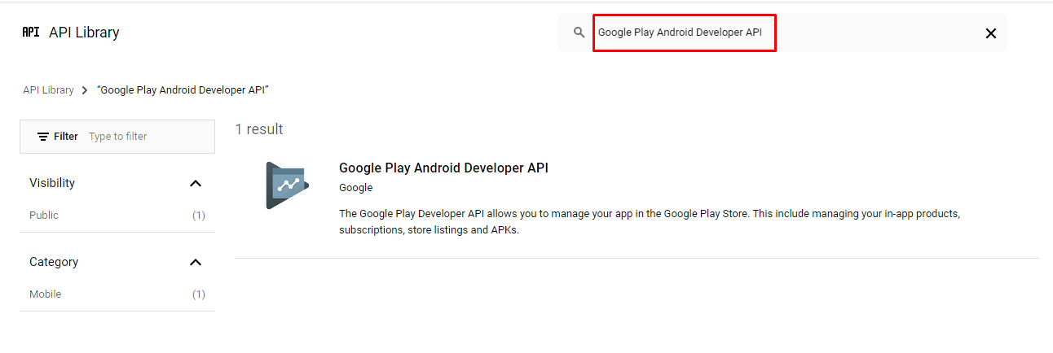
Task: Click the API logo icon beside API Library
Action: tap(31, 33)
